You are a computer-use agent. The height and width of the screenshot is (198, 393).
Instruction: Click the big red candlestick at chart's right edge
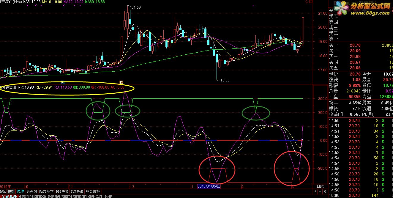(x=303, y=31)
